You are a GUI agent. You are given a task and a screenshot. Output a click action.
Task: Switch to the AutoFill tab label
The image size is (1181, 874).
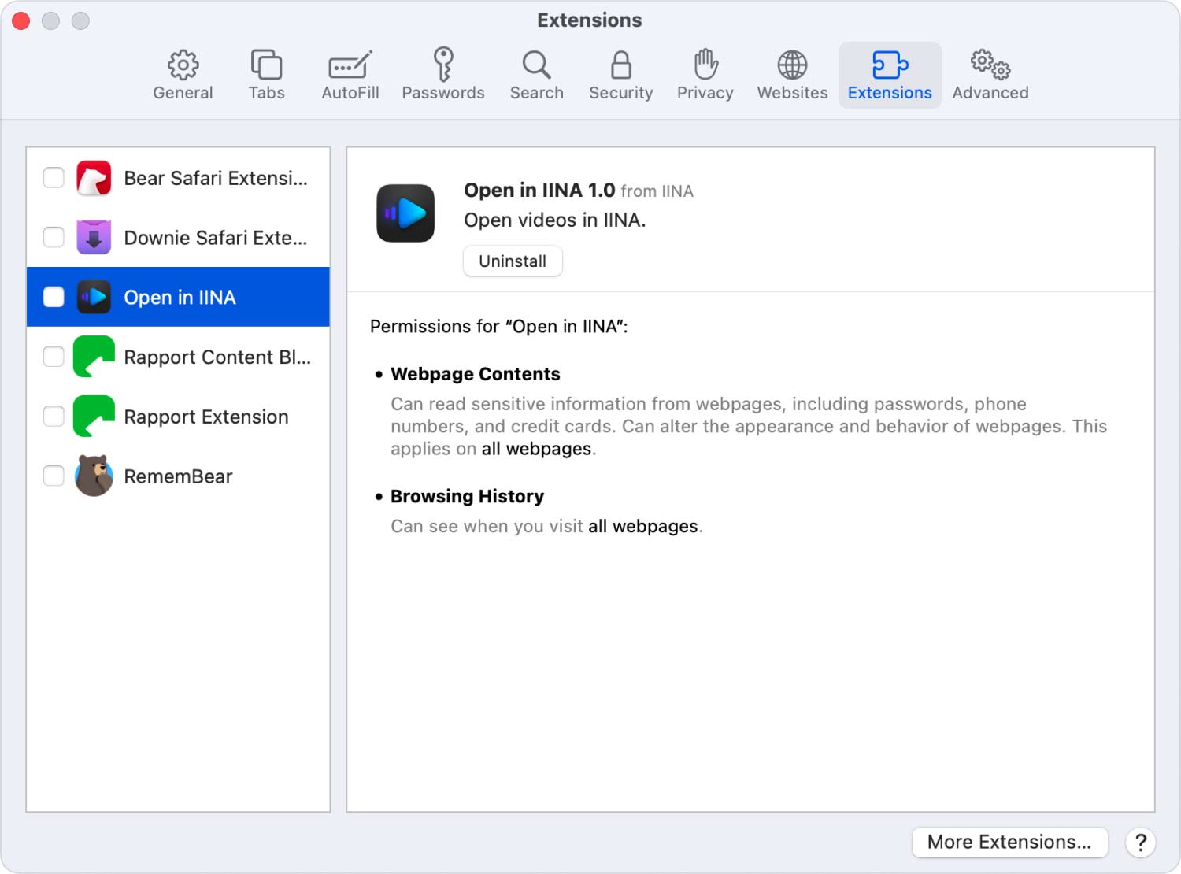point(350,93)
